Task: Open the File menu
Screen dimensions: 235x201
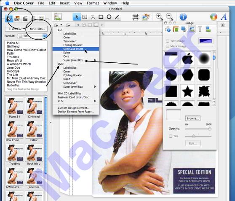Action: (x=41, y=3)
